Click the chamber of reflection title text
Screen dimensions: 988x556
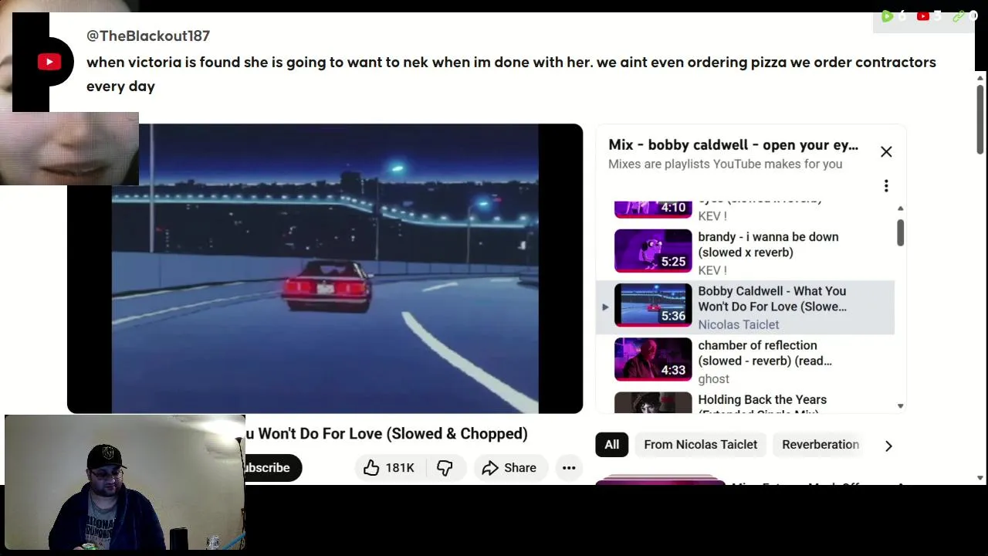(x=765, y=353)
